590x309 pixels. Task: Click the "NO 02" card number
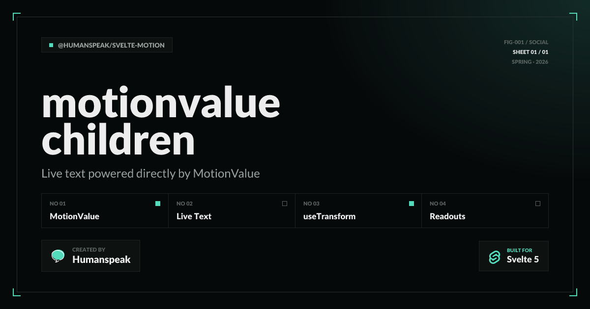184,204
